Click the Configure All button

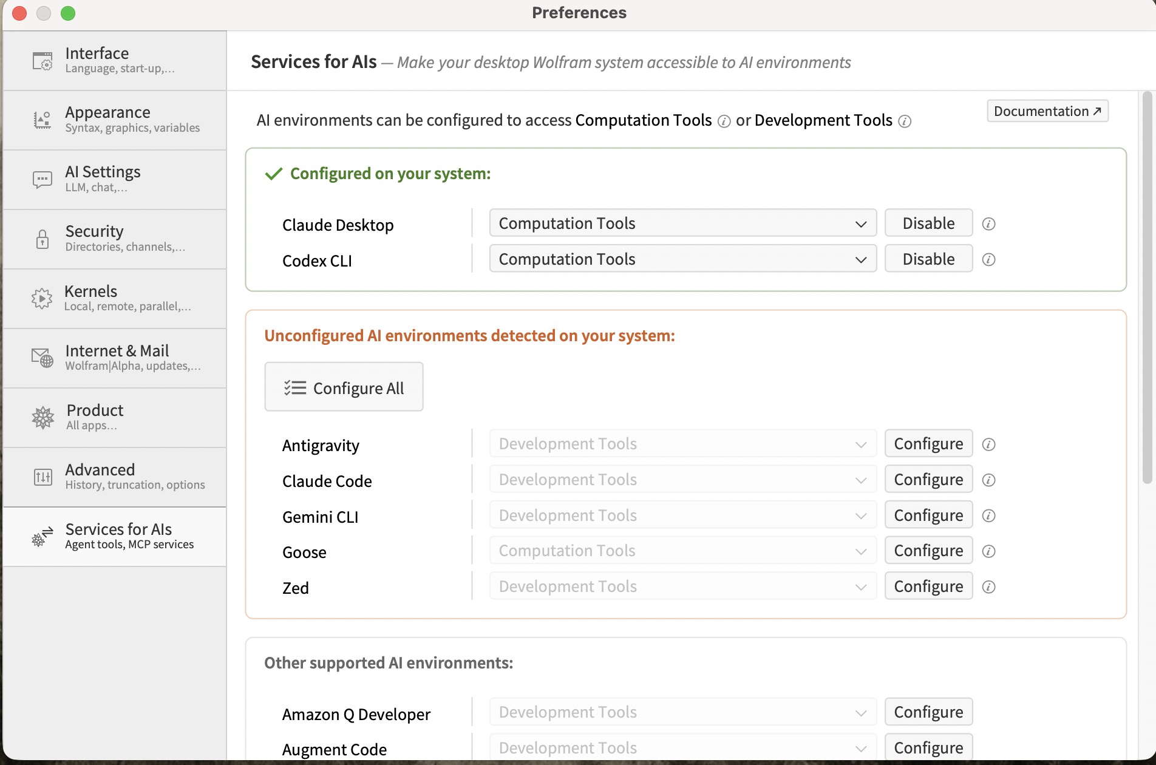344,387
